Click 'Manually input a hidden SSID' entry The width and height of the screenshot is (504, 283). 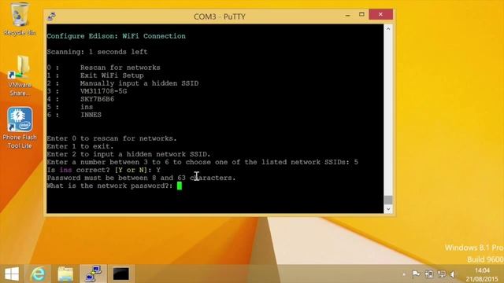pyautogui.click(x=139, y=83)
